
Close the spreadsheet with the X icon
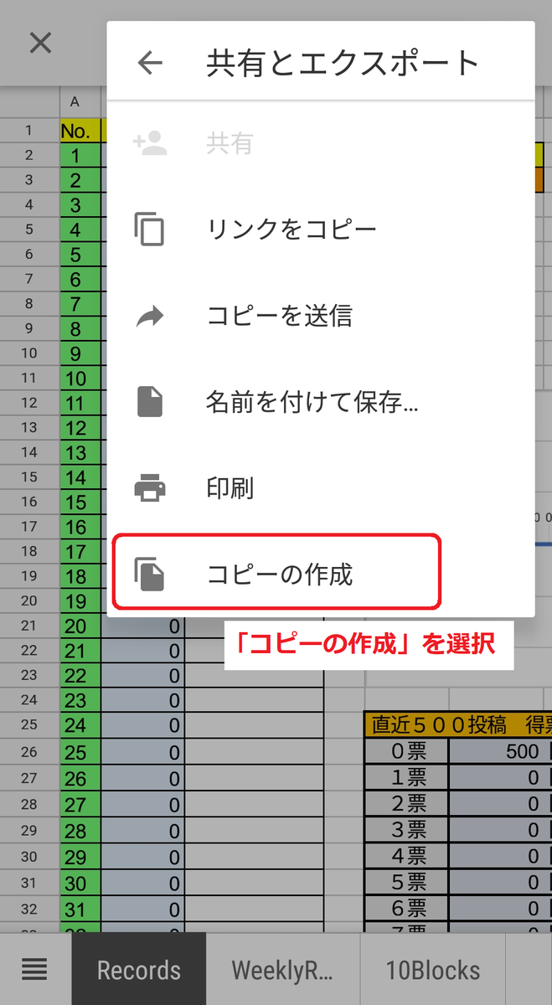pyautogui.click(x=40, y=43)
